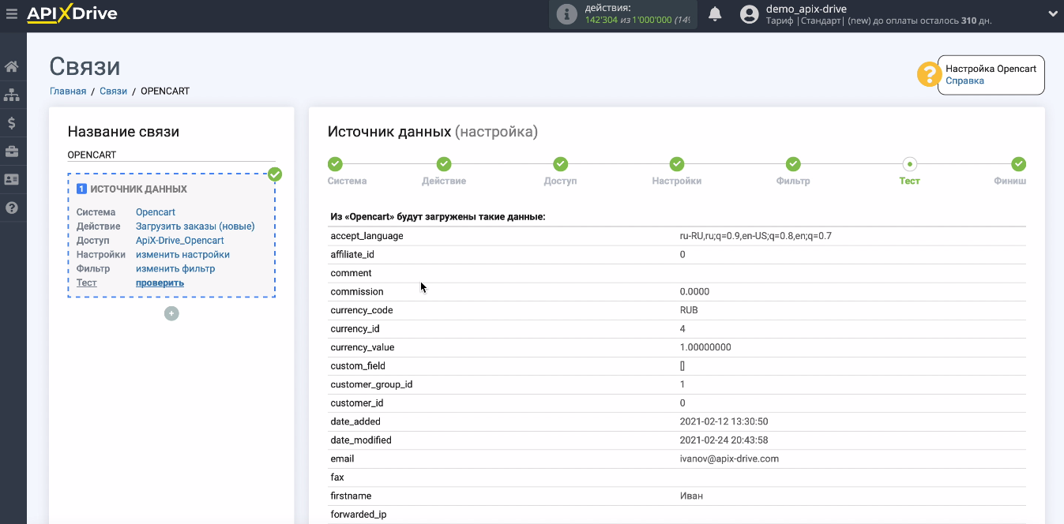Open the connections sitemap sidebar icon
The width and height of the screenshot is (1064, 524).
[12, 95]
